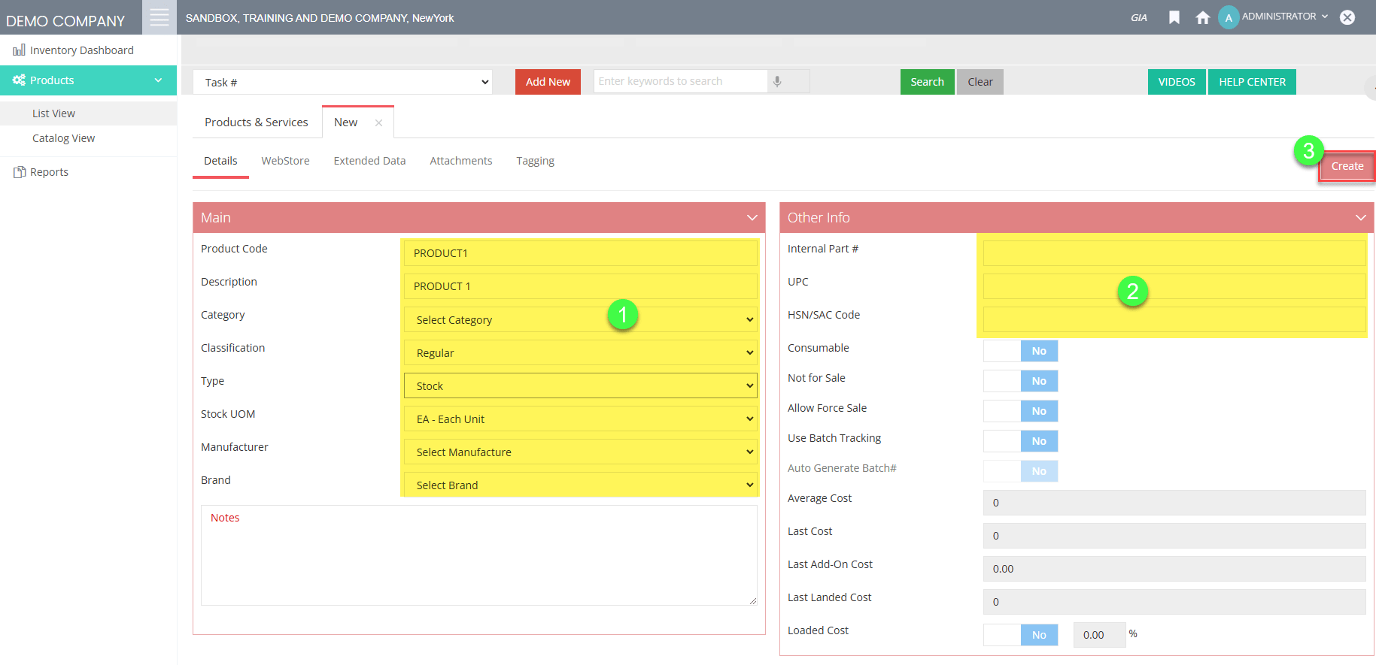Click the green Search button
Image resolution: width=1376 pixels, height=665 pixels.
(927, 82)
